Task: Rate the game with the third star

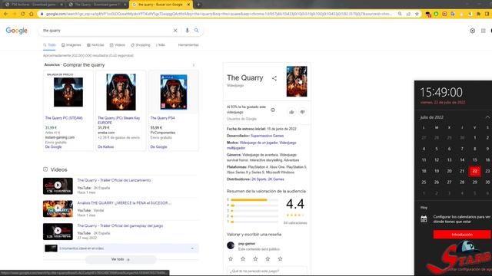Action: click(255, 259)
